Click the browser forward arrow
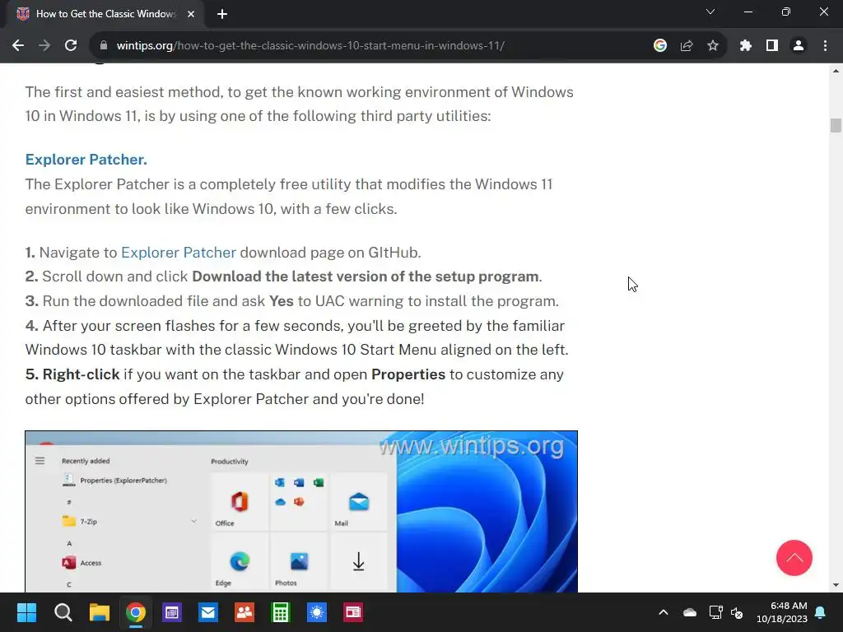This screenshot has width=843, height=632. [44, 46]
